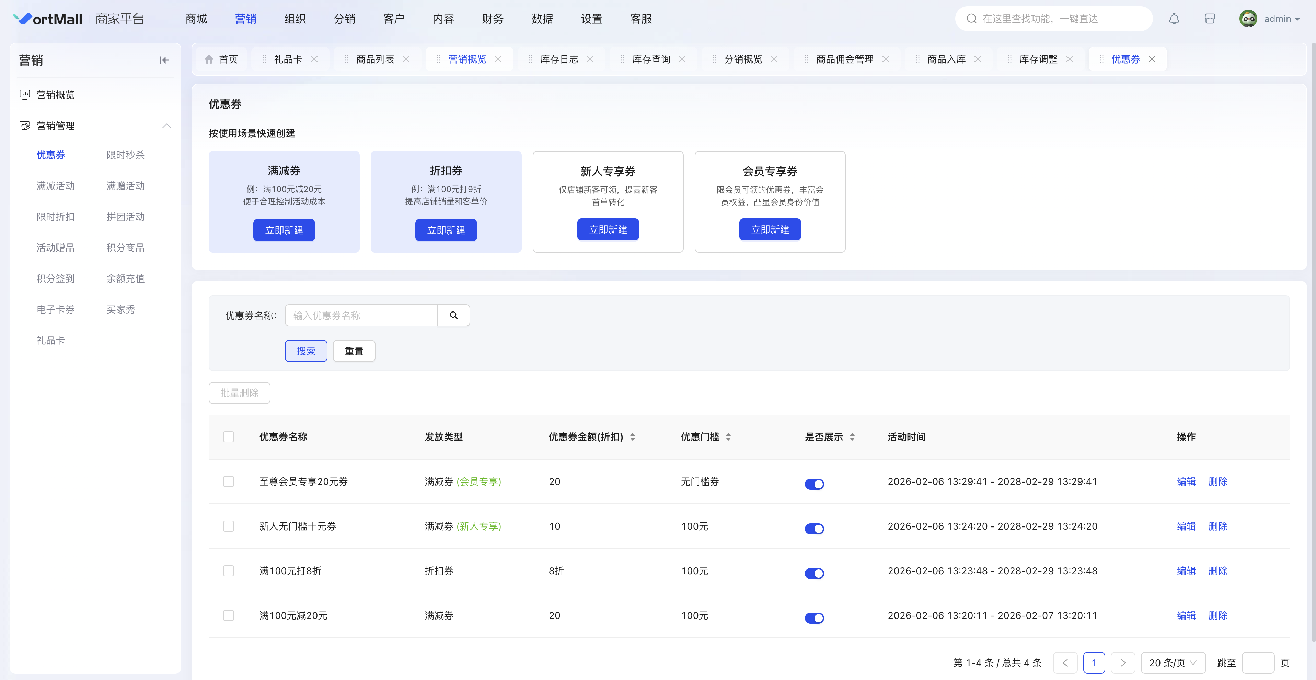The height and width of the screenshot is (680, 1316).
Task: Close the 礼品卡 tab
Action: click(315, 59)
